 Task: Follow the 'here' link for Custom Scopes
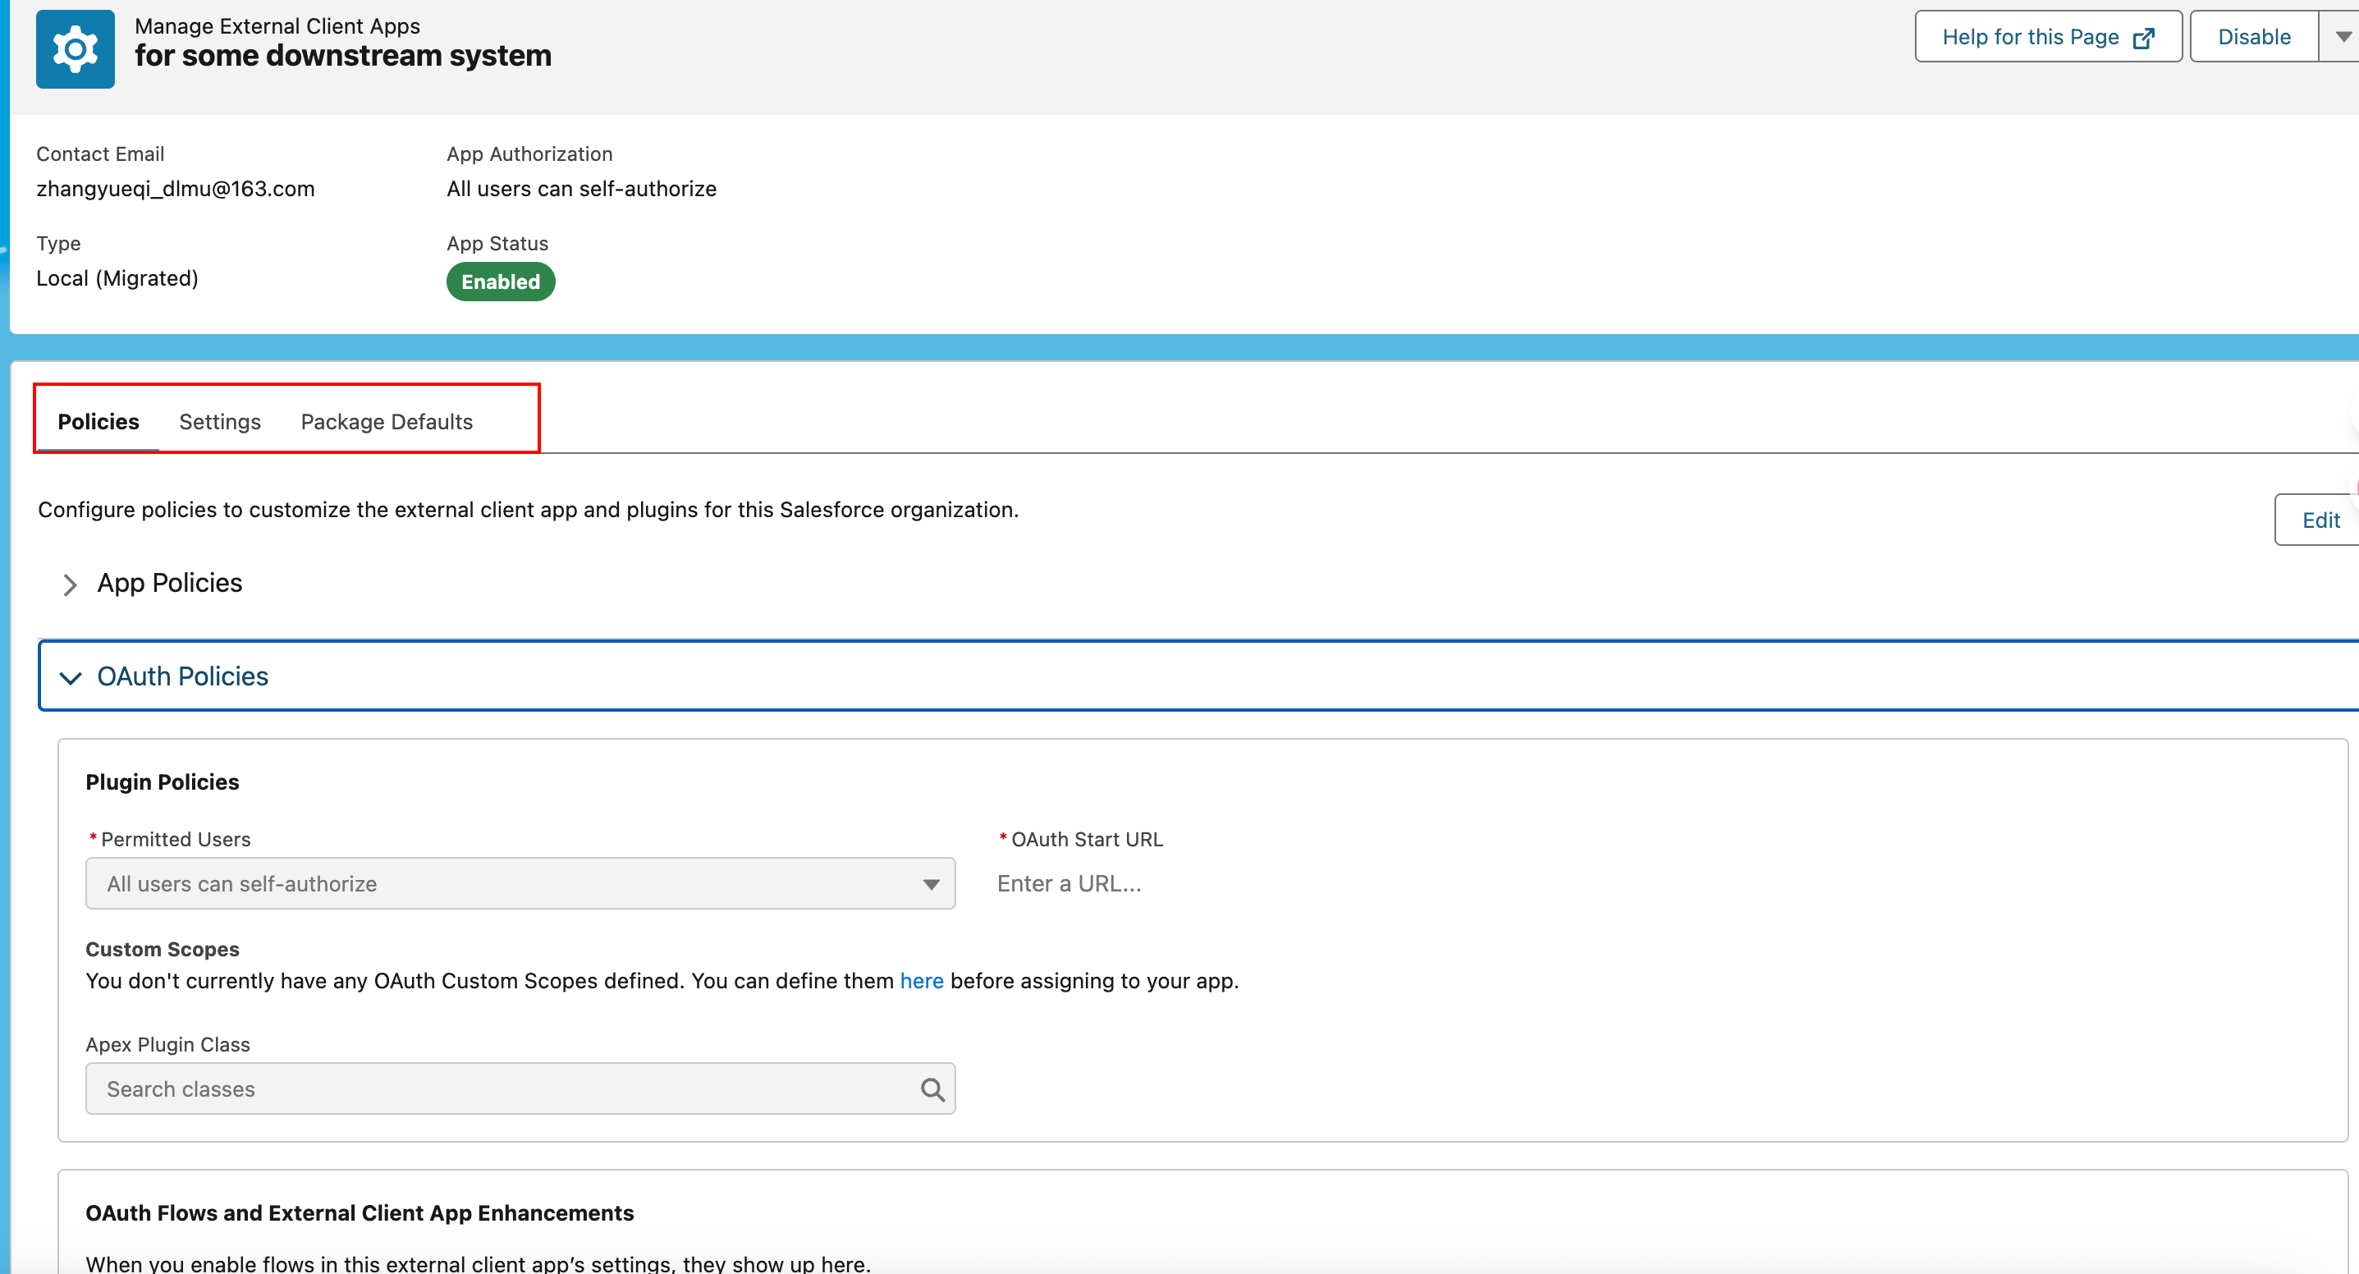coord(921,981)
